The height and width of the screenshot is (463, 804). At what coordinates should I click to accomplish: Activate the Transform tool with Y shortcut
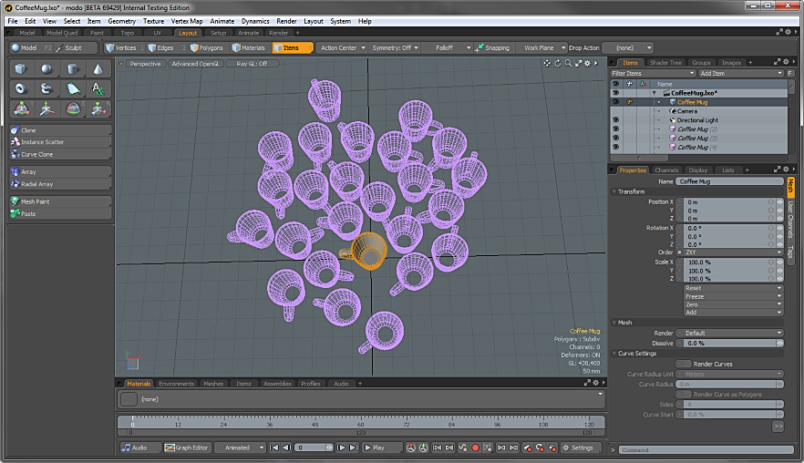pyautogui.click(x=21, y=108)
